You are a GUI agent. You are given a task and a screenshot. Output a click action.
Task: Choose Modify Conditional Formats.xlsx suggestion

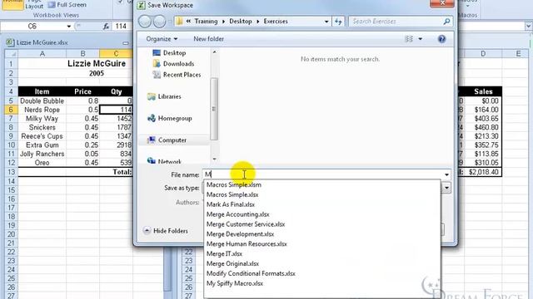coord(251,273)
